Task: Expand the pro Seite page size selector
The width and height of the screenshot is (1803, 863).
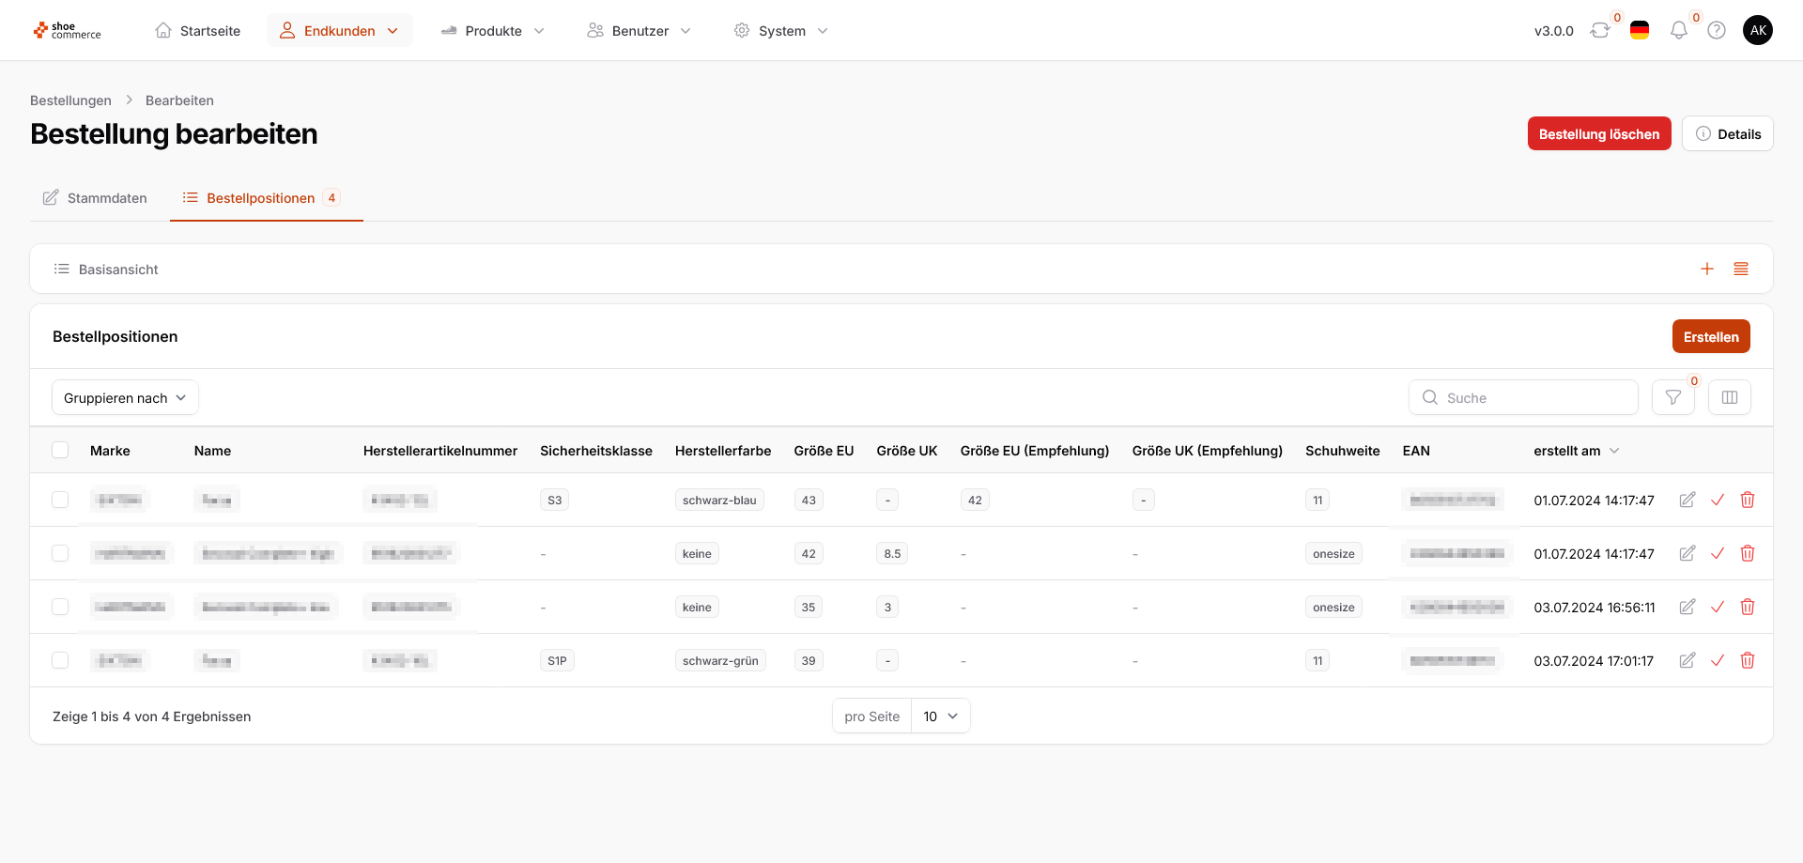Action: point(940,717)
